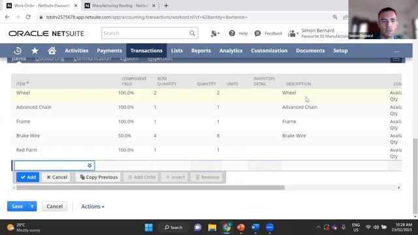Click the Help question mark icon
This screenshot has height=235, width=418.
coord(232,33)
